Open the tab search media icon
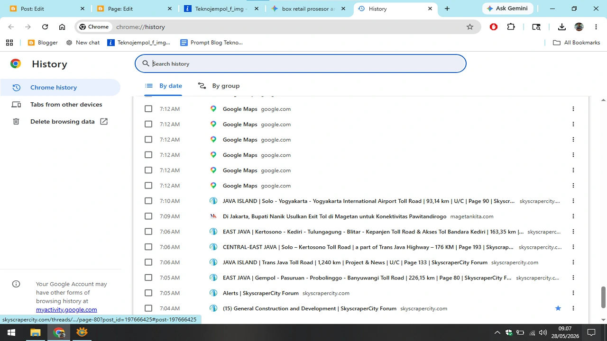 click(x=536, y=27)
